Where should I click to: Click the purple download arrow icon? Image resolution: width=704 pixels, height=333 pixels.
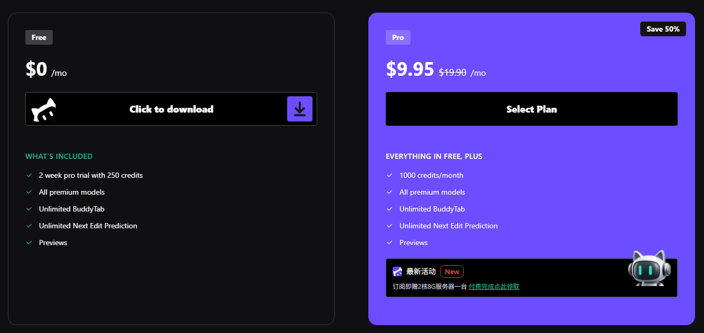300,109
